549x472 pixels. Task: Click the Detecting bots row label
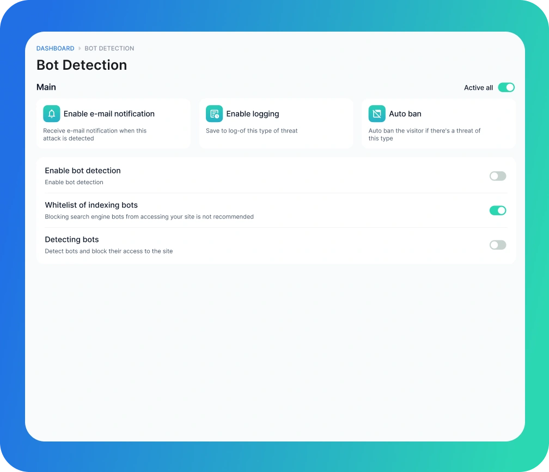pos(72,239)
